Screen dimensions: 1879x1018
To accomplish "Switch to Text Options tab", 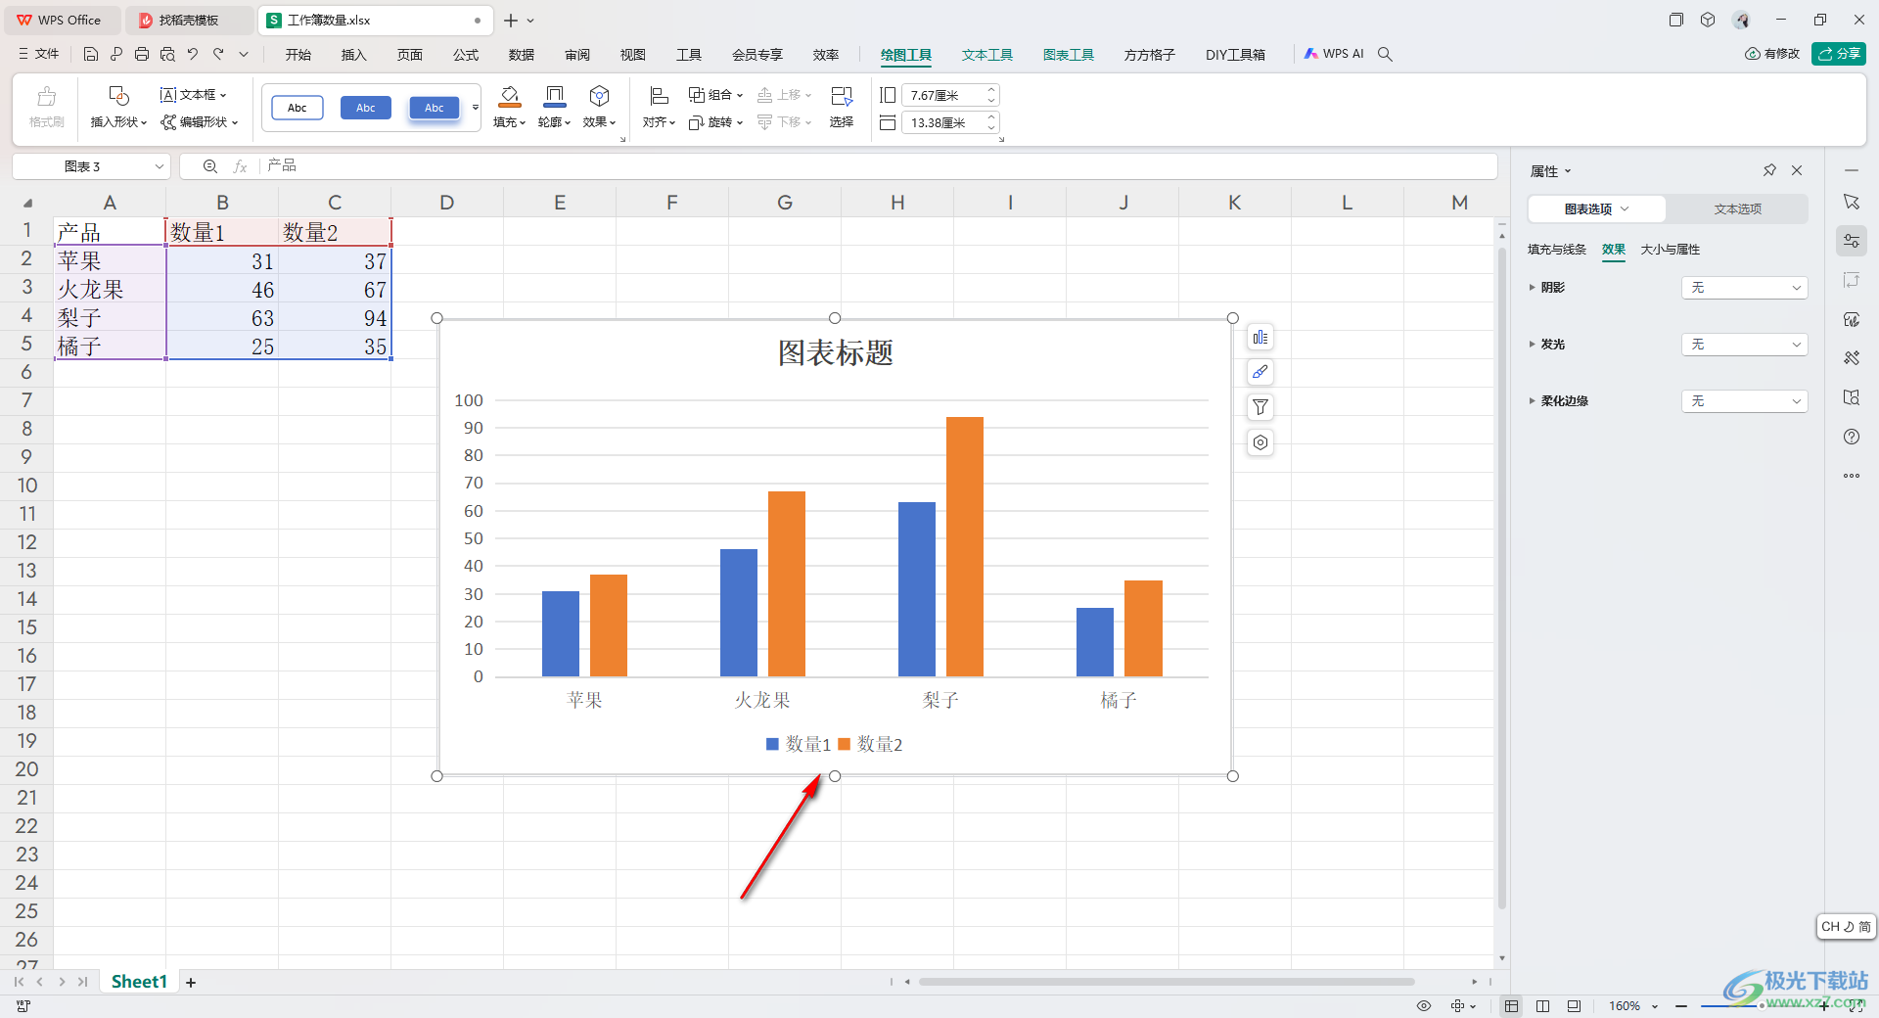I will click(1737, 209).
